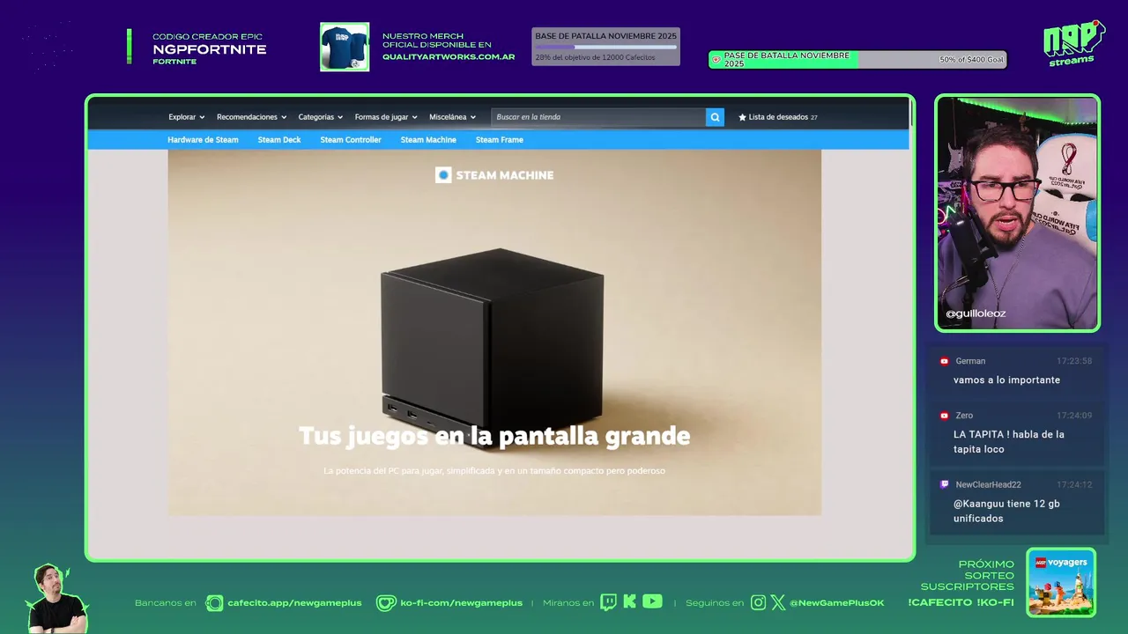The width and height of the screenshot is (1128, 634).
Task: Switch to Hardware de Steam tab
Action: coord(203,140)
